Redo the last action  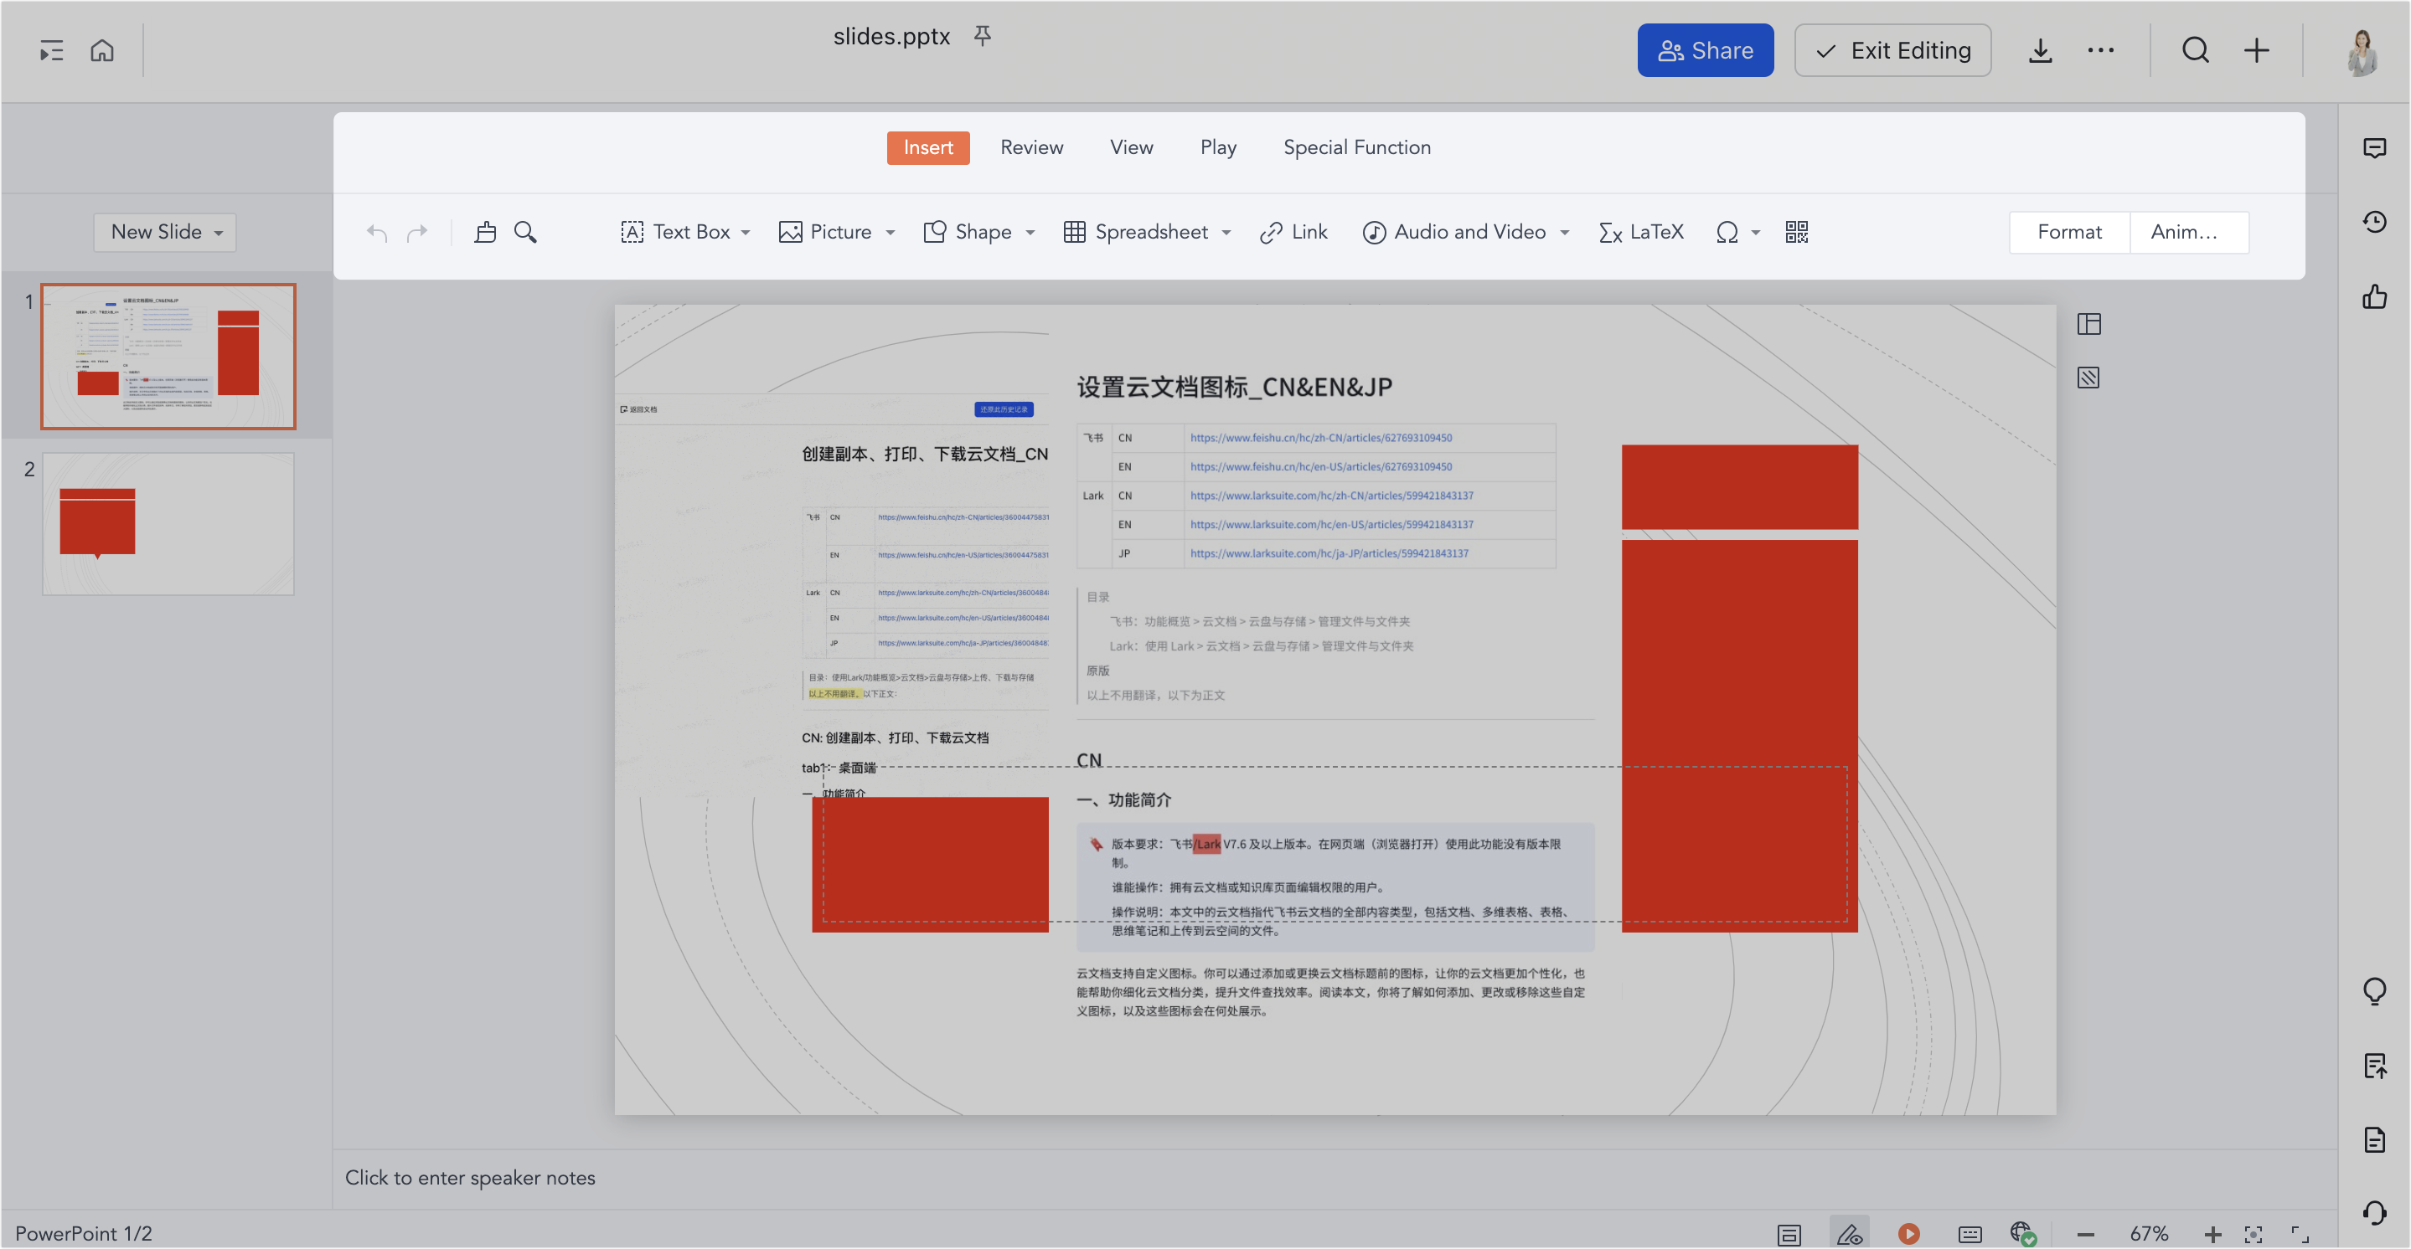[x=417, y=232]
